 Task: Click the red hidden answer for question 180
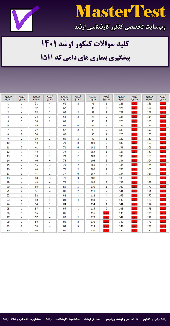click(x=163, y=231)
